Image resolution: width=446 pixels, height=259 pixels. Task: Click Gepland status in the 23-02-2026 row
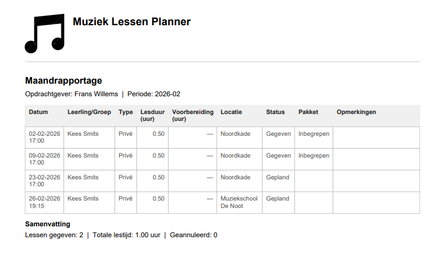[x=277, y=178]
